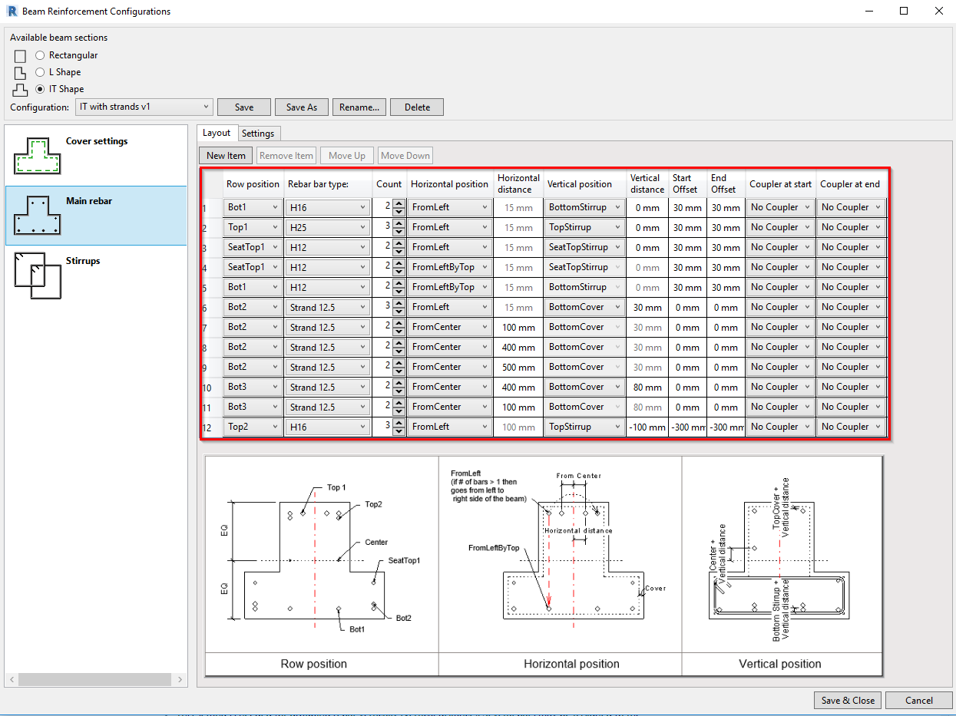Click the Save & Close button
Image resolution: width=956 pixels, height=716 pixels.
[848, 700]
